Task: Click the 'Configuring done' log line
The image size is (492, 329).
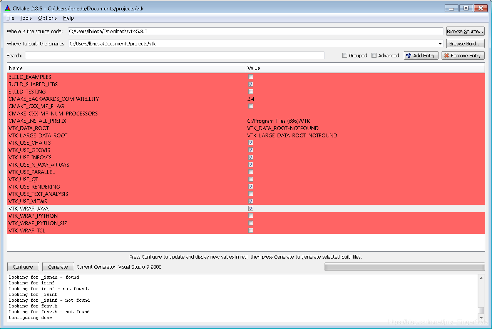Action: click(x=30, y=318)
